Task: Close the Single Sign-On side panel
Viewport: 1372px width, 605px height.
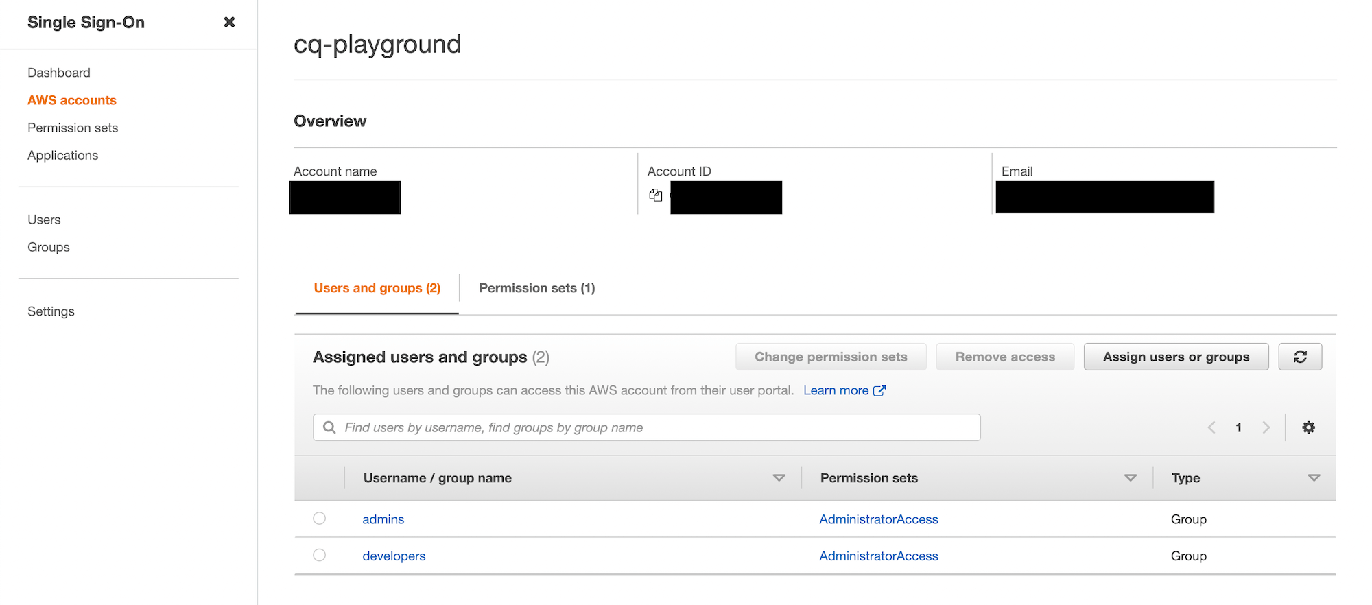Action: pyautogui.click(x=229, y=22)
